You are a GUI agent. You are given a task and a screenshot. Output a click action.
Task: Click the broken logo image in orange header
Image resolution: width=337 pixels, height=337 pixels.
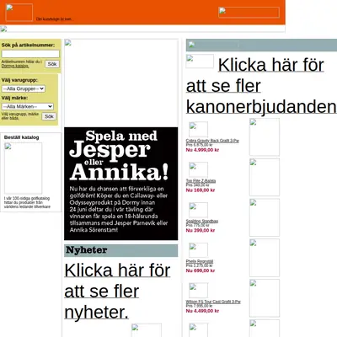19,13
